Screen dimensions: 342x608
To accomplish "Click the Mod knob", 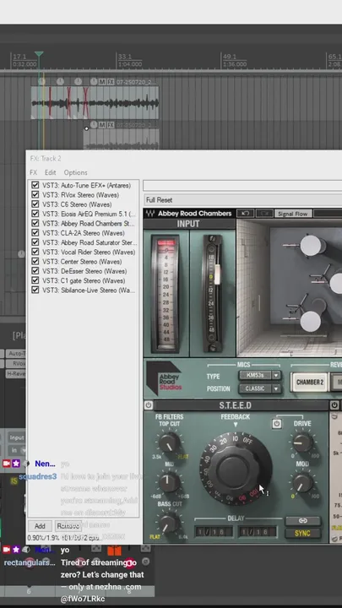I will (302, 483).
